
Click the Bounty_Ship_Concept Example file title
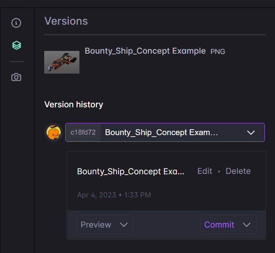(145, 51)
